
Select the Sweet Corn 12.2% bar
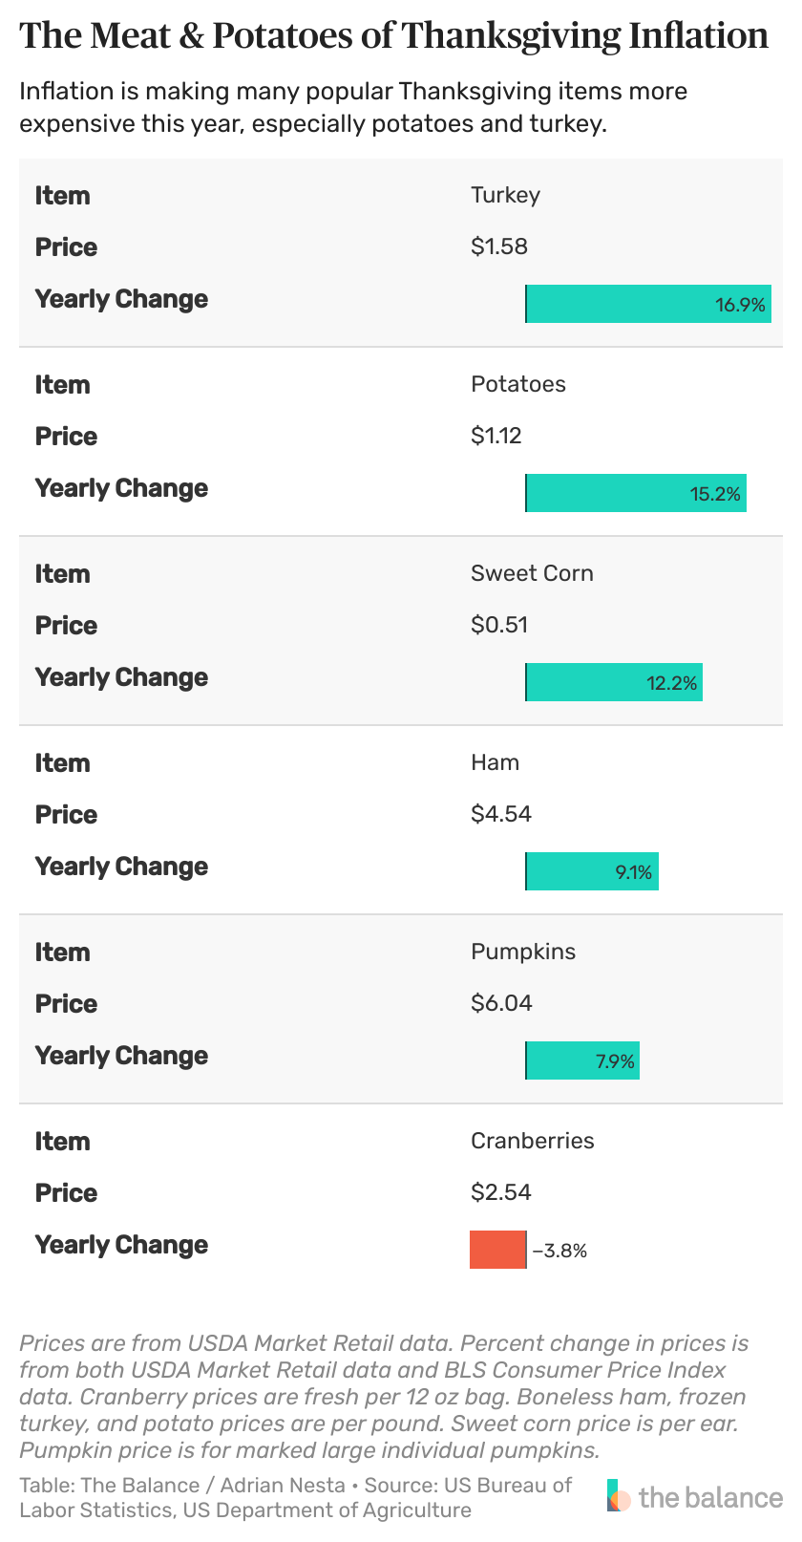coord(614,682)
